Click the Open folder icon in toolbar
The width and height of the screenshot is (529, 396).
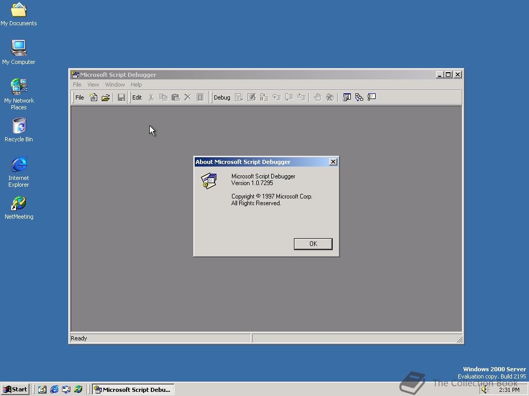(105, 97)
